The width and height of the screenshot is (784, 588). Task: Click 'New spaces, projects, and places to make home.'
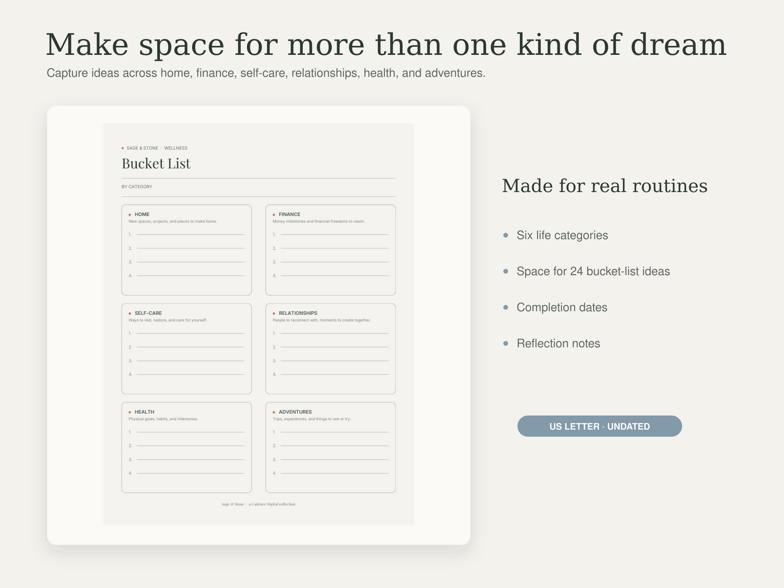[x=173, y=221]
